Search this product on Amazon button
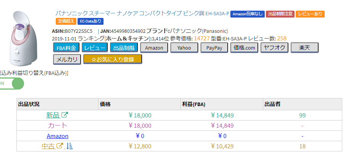348x156 pixels. [154, 48]
